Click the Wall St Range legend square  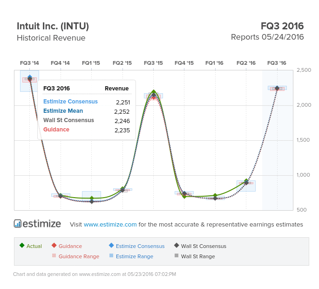176,255
